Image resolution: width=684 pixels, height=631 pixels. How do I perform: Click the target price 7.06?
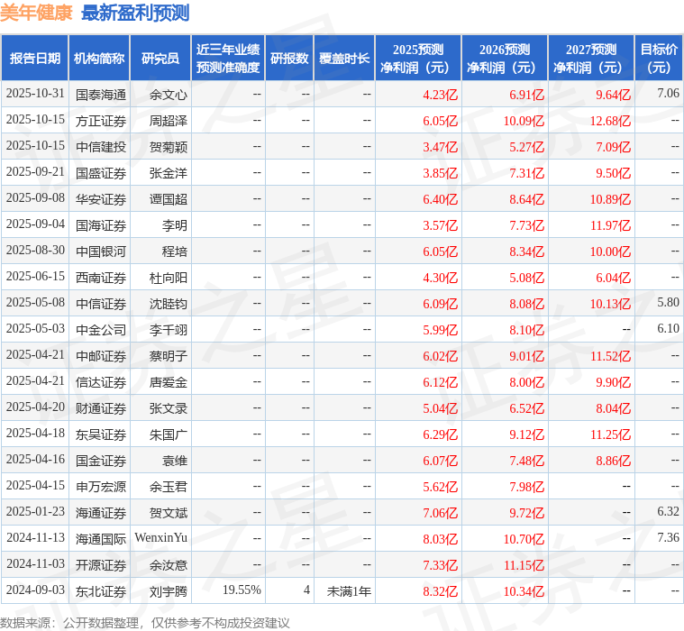[668, 94]
